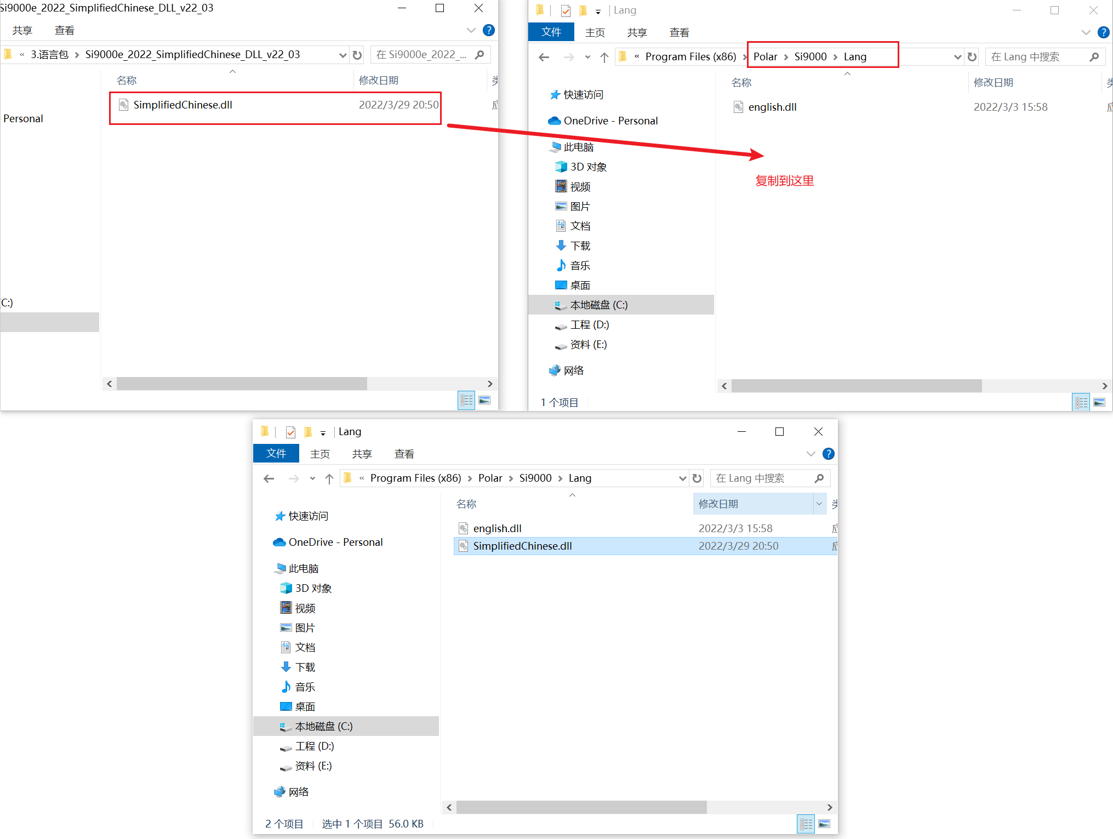Image resolution: width=1113 pixels, height=839 pixels.
Task: Open 文件 tab in bottom Lang window
Action: [x=276, y=454]
